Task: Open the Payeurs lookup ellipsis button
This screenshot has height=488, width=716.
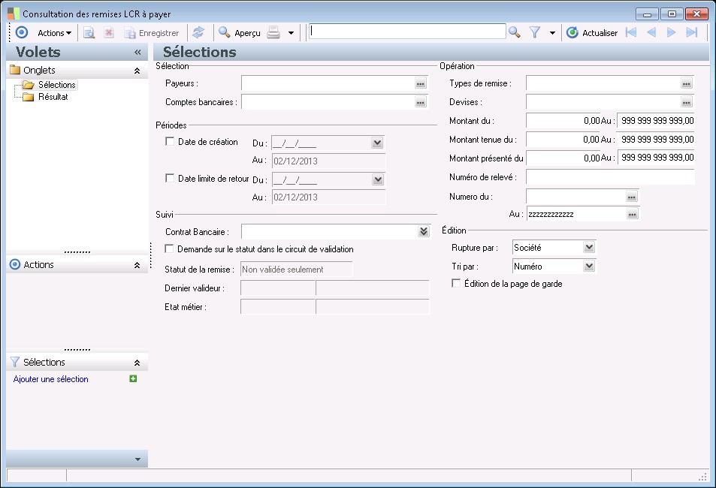Action: coord(421,83)
